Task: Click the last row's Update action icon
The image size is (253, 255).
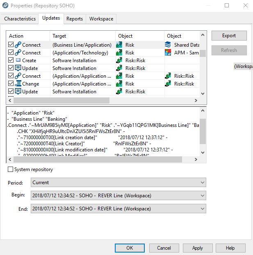Action: click(x=18, y=92)
